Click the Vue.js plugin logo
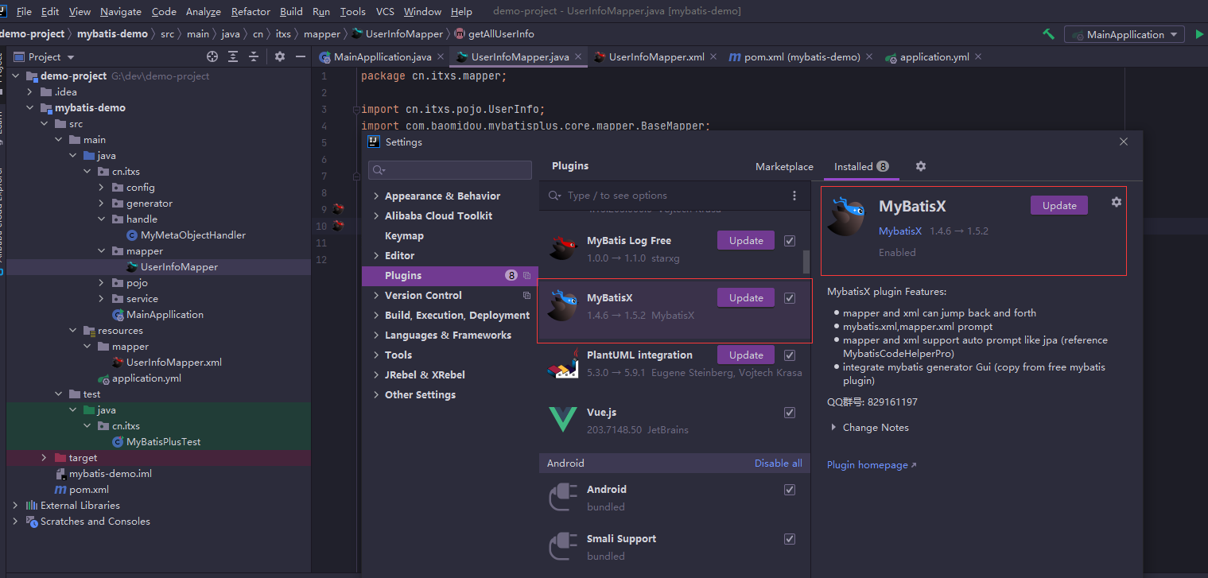The width and height of the screenshot is (1208, 578). click(563, 419)
